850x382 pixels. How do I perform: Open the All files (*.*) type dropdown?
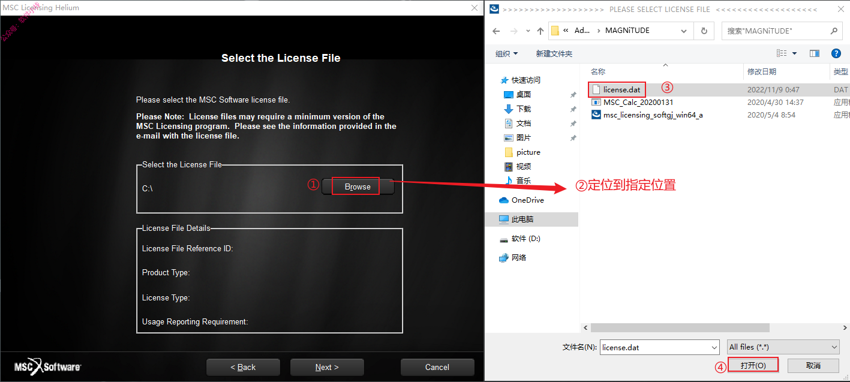[x=783, y=347]
